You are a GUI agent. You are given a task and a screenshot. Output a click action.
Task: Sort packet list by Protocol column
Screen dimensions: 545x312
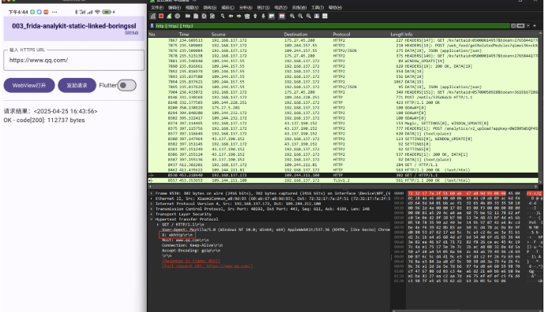[x=341, y=35]
